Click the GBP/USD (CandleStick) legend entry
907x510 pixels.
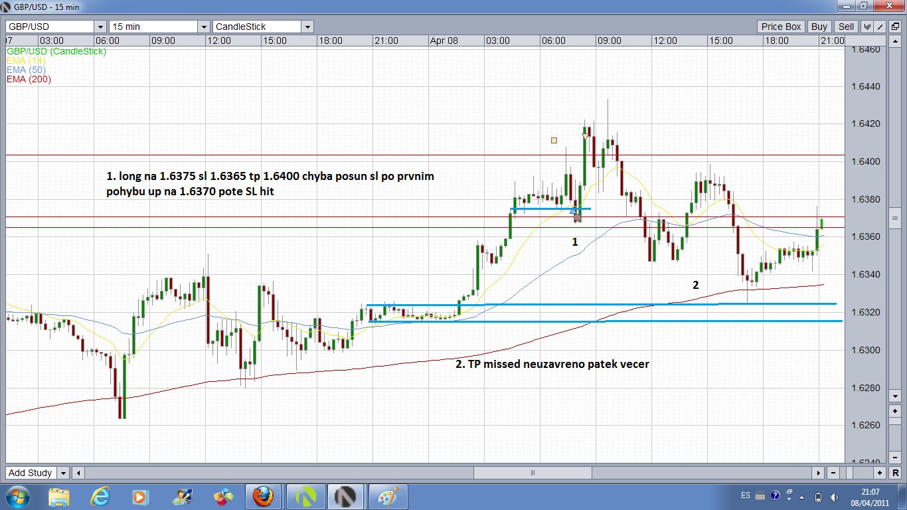(56, 51)
